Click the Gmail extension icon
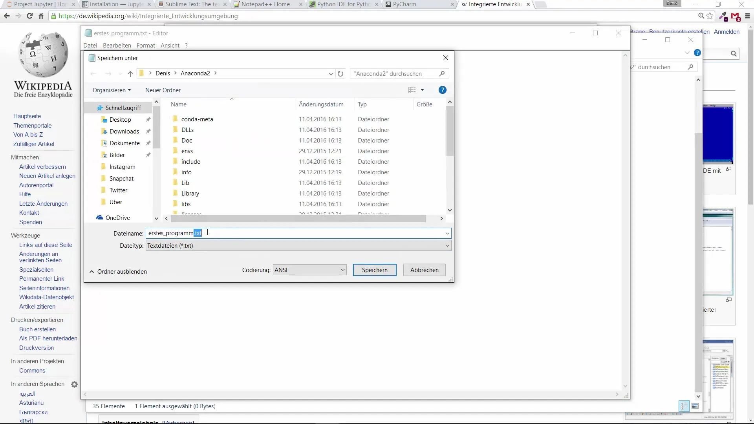The image size is (754, 424). 736,16
